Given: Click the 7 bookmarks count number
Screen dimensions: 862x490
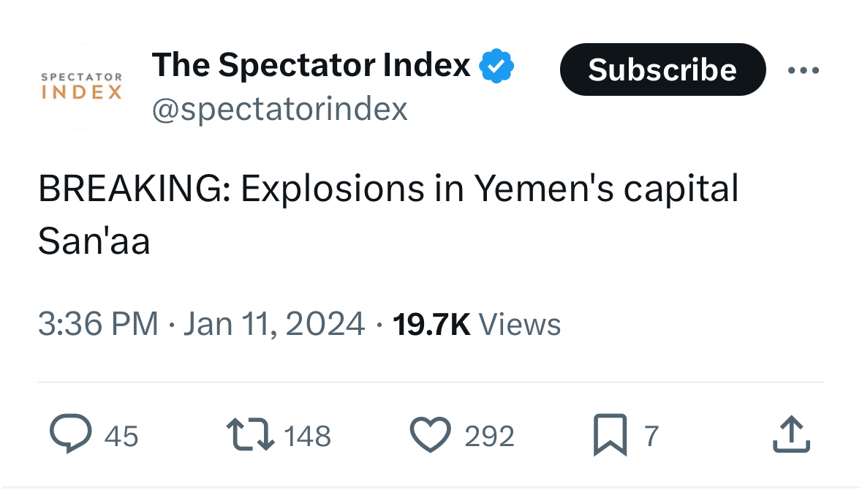Looking at the screenshot, I should coord(651,437).
